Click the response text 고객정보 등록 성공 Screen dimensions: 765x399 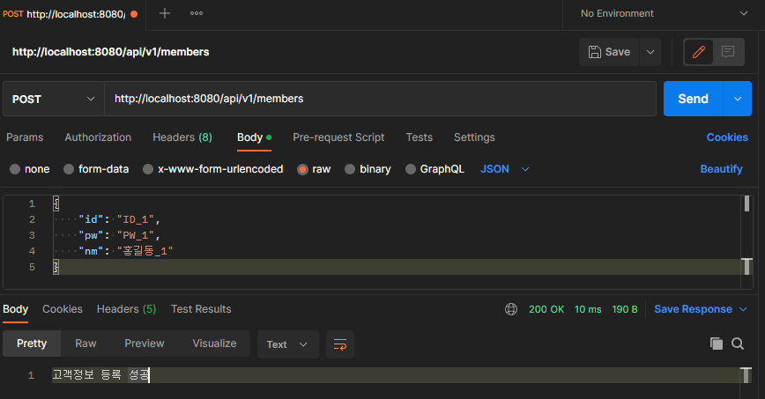point(101,375)
